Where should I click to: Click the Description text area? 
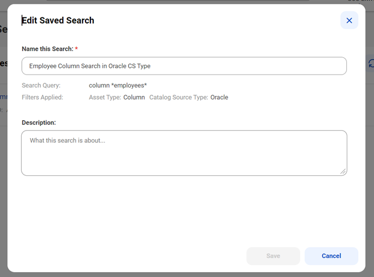click(184, 153)
